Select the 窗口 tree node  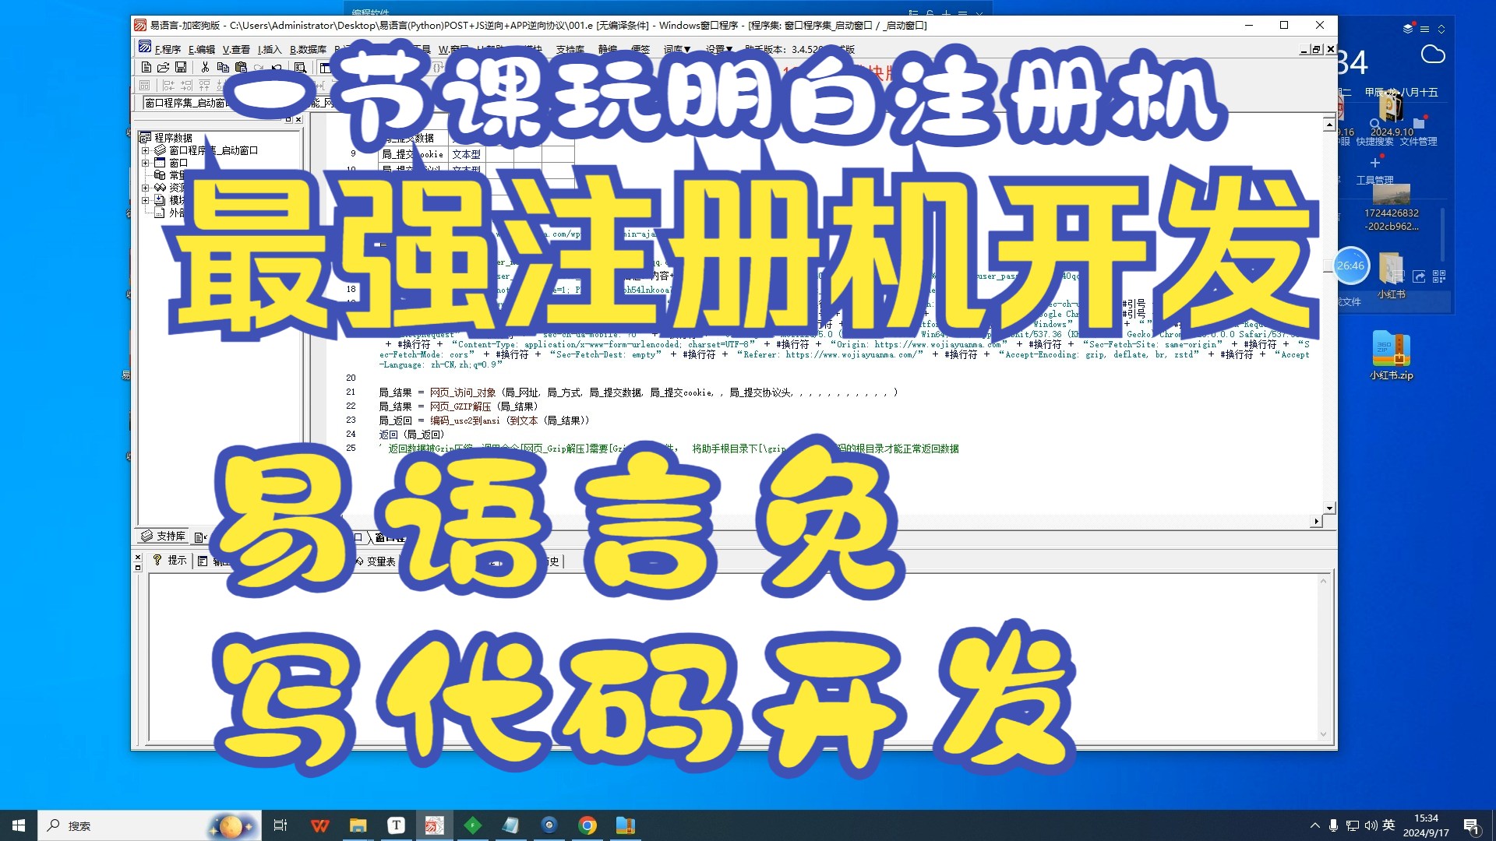pos(178,163)
